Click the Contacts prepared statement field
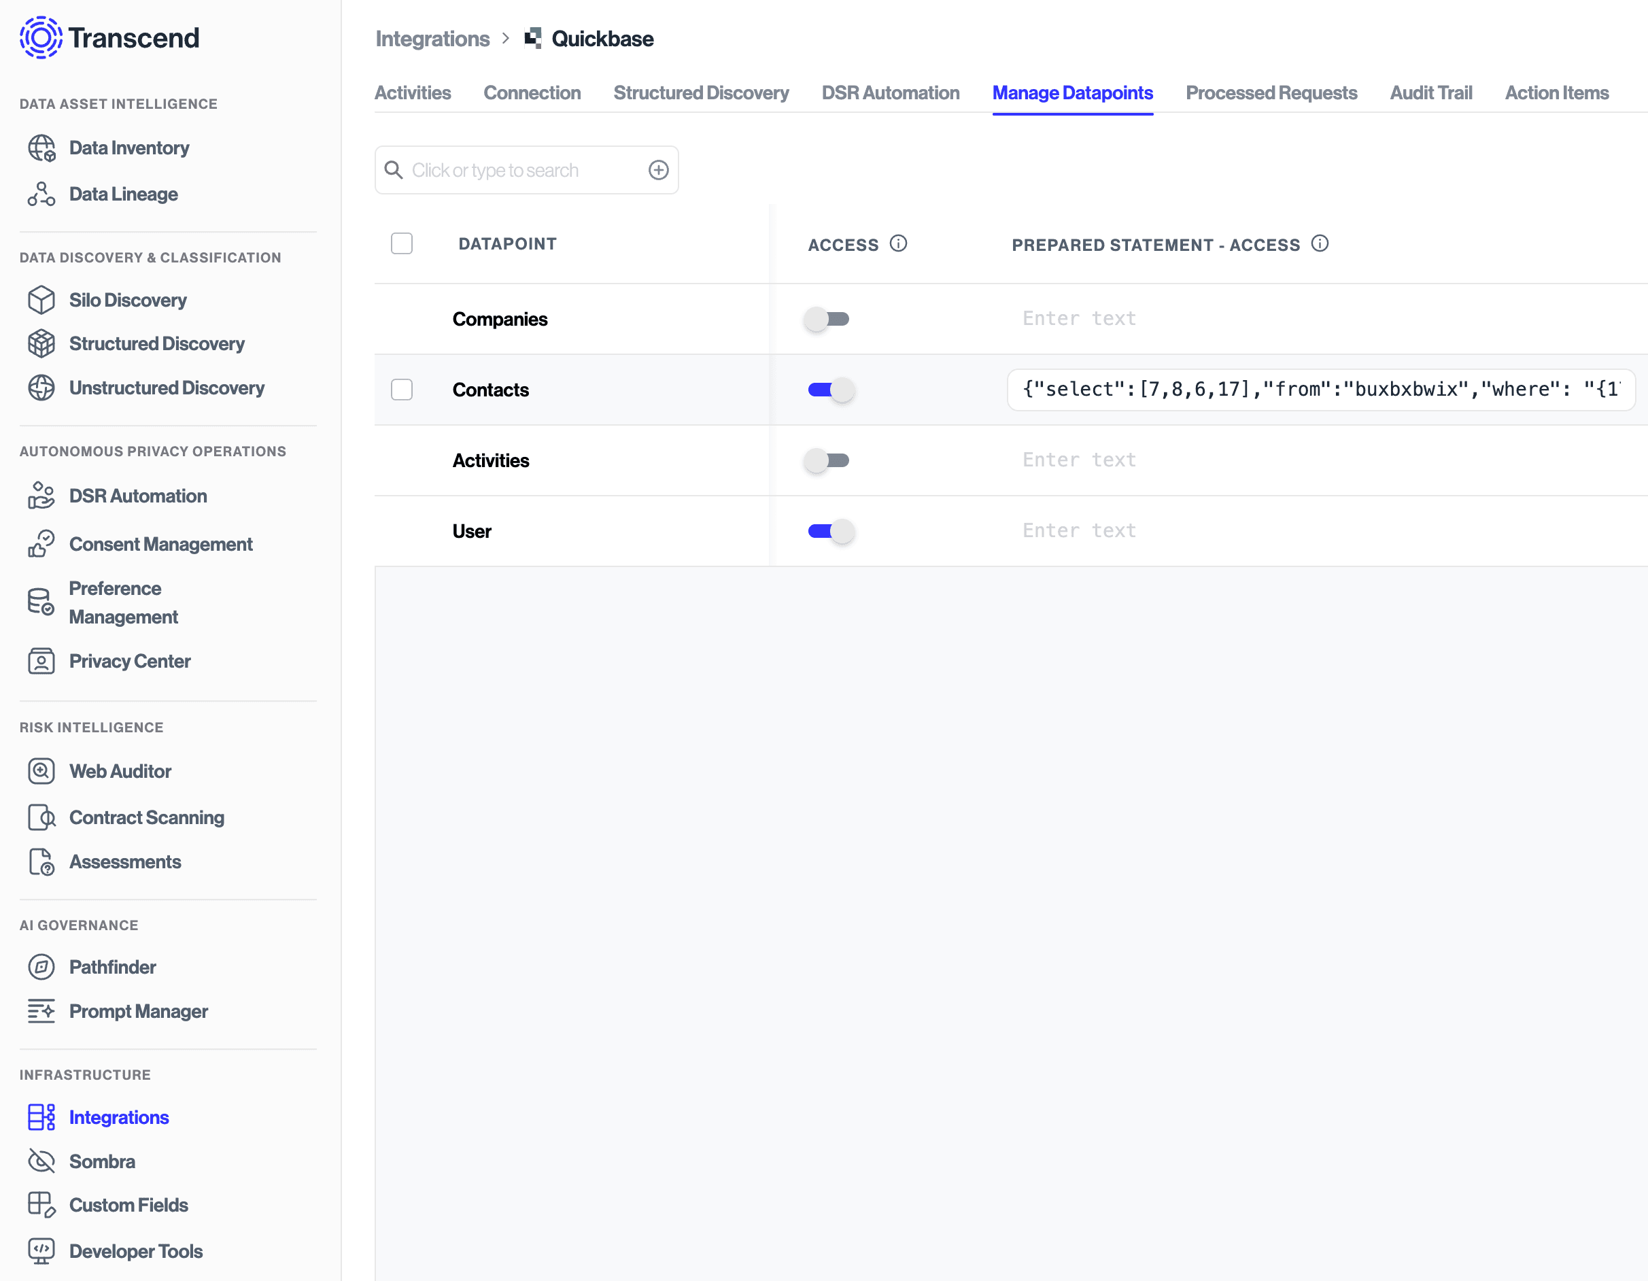 1319,390
